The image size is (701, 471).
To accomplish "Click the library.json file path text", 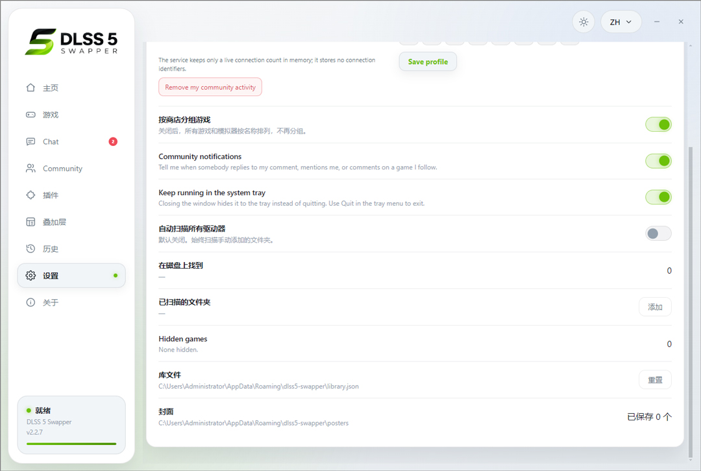I will (x=258, y=387).
